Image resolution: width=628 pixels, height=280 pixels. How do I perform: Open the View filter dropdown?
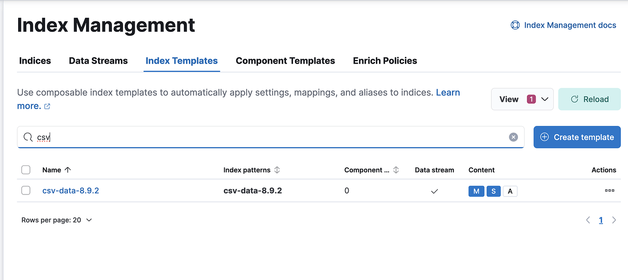pos(522,99)
